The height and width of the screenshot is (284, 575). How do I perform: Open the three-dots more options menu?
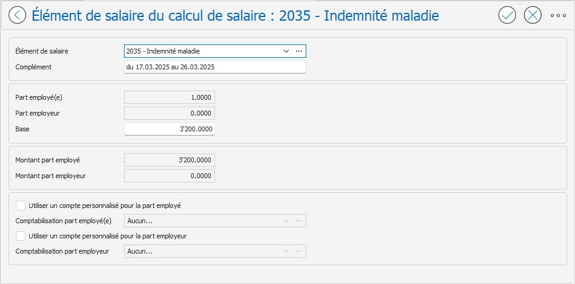(x=558, y=15)
